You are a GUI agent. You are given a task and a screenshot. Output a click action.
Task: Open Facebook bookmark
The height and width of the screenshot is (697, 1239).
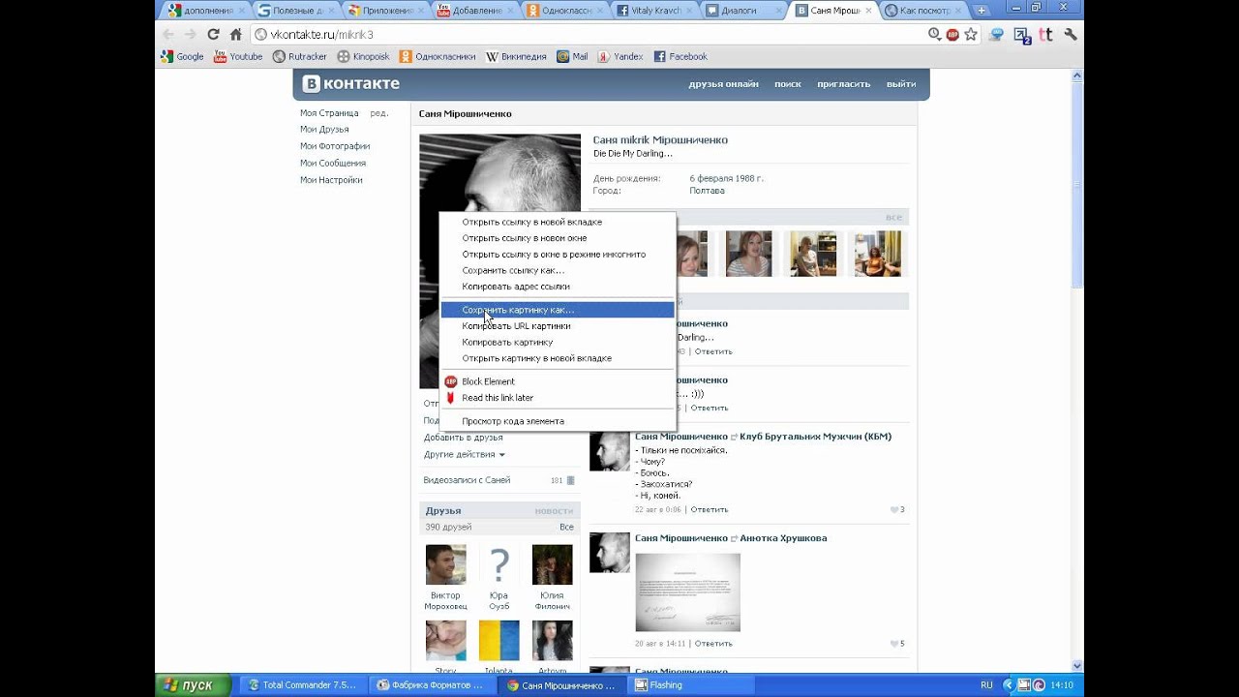pos(680,56)
